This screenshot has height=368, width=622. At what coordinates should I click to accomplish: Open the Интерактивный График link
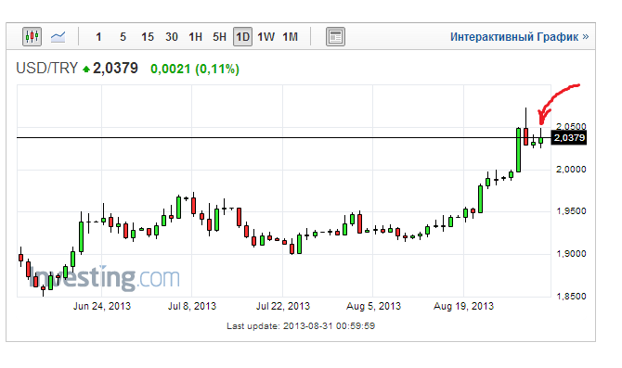pos(519,37)
